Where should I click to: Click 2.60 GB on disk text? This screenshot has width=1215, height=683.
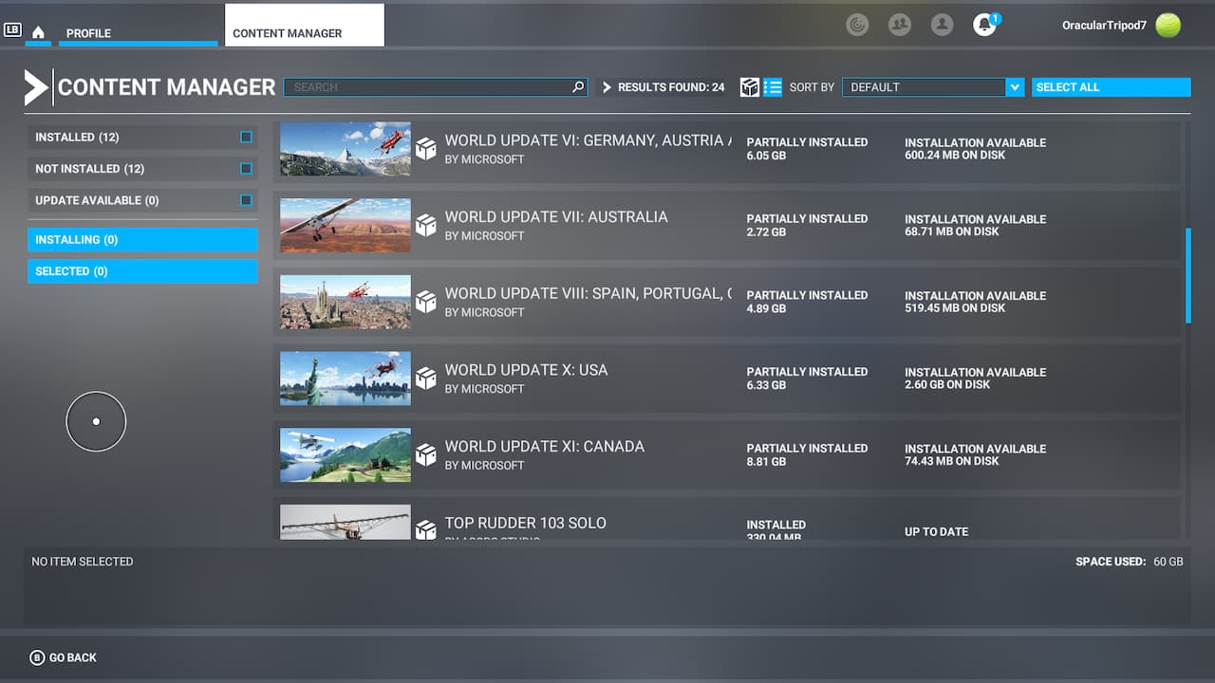coord(947,384)
